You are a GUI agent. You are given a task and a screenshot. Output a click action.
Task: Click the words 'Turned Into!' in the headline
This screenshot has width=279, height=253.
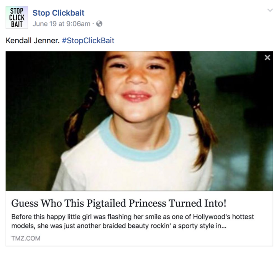click(205, 202)
